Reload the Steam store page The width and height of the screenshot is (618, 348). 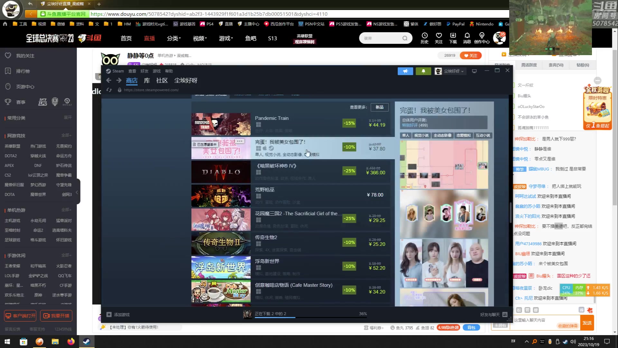[x=109, y=90]
